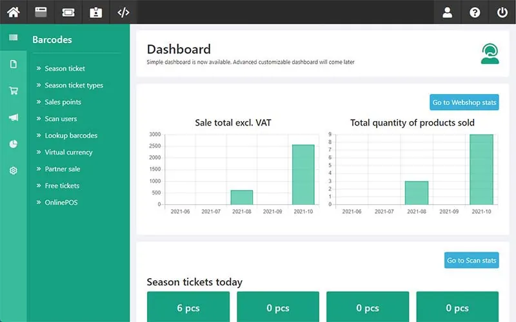The height and width of the screenshot is (322, 516).
Task: Click the 6 pcs season ticket card
Action: point(188,308)
